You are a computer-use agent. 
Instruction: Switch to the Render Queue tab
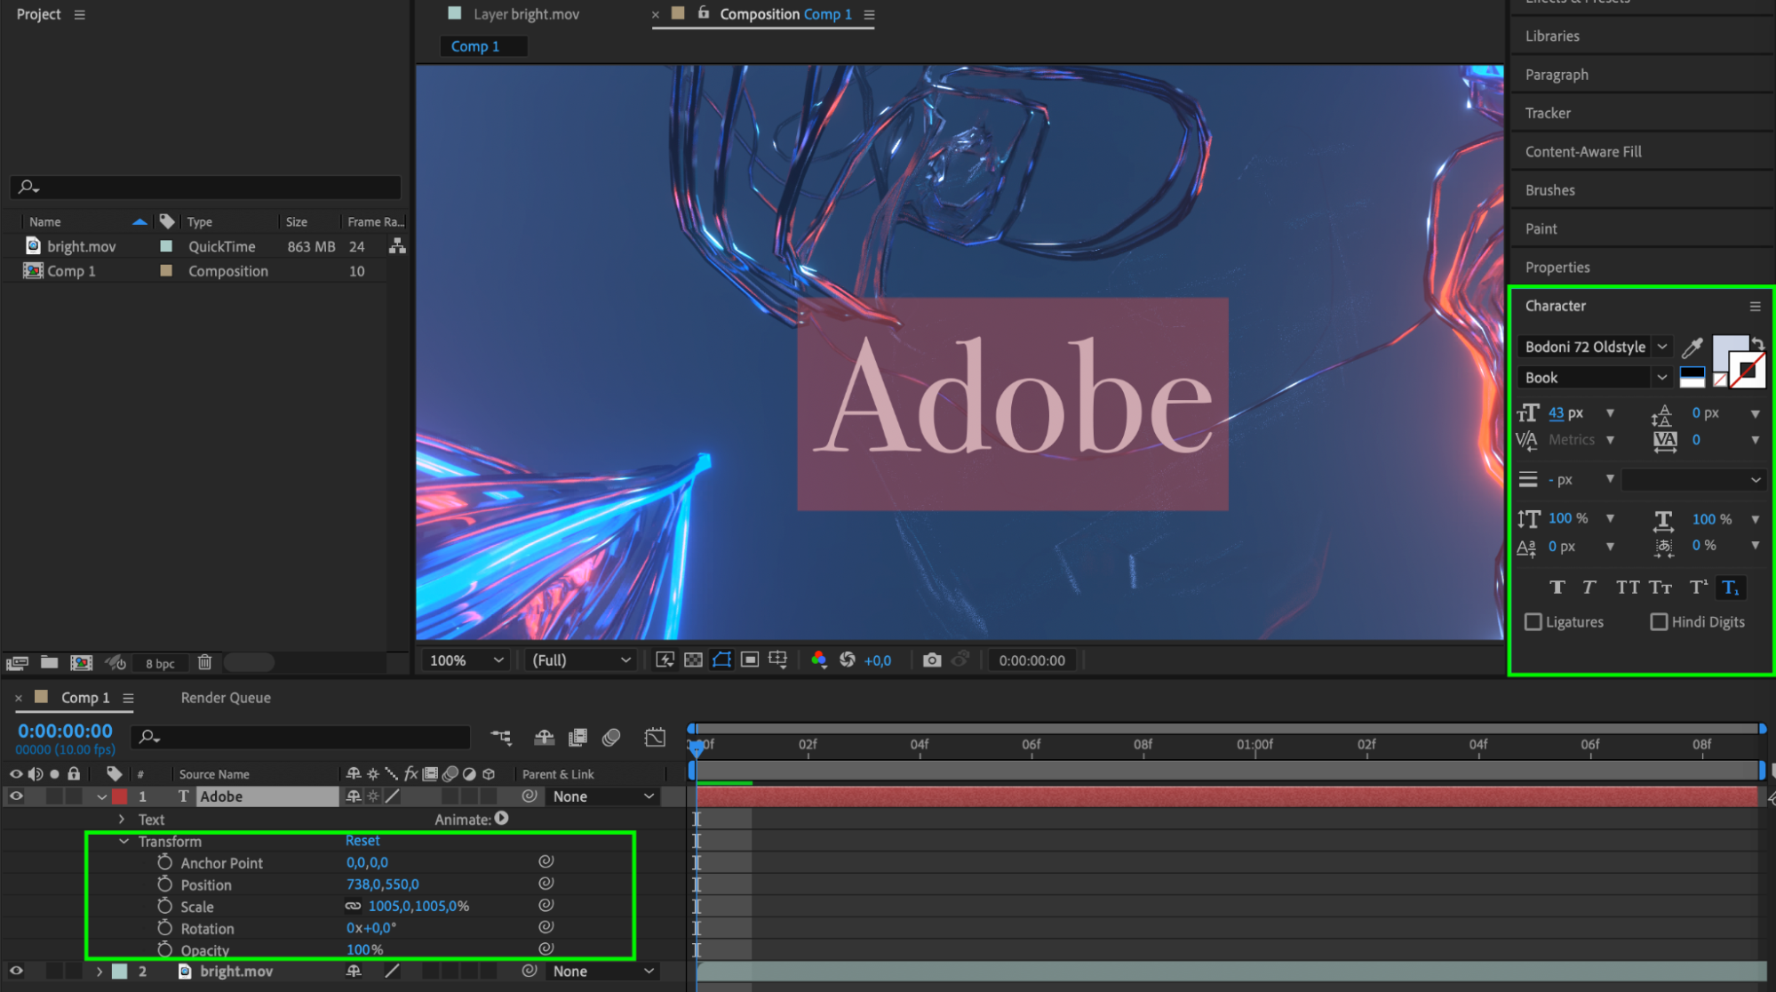pyautogui.click(x=226, y=698)
